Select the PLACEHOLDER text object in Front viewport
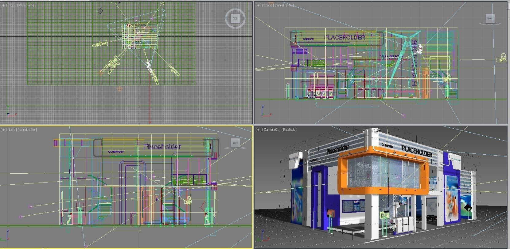The image size is (510, 249). coord(345,37)
